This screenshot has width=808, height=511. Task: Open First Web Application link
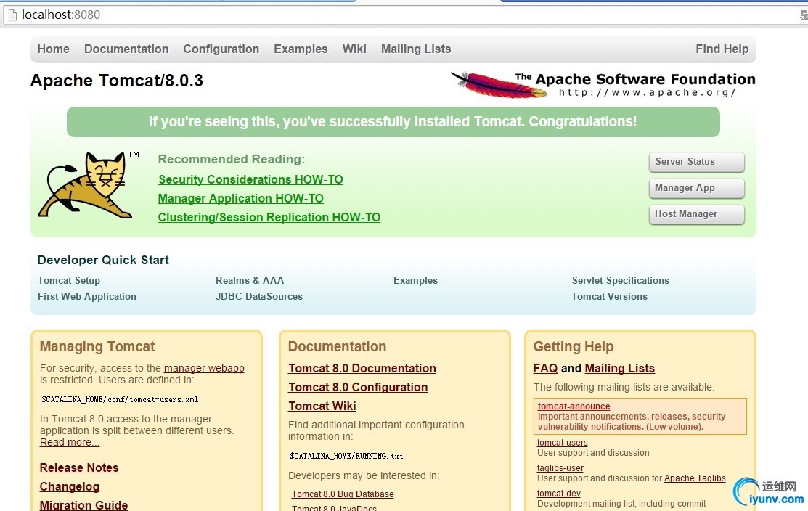tap(86, 297)
